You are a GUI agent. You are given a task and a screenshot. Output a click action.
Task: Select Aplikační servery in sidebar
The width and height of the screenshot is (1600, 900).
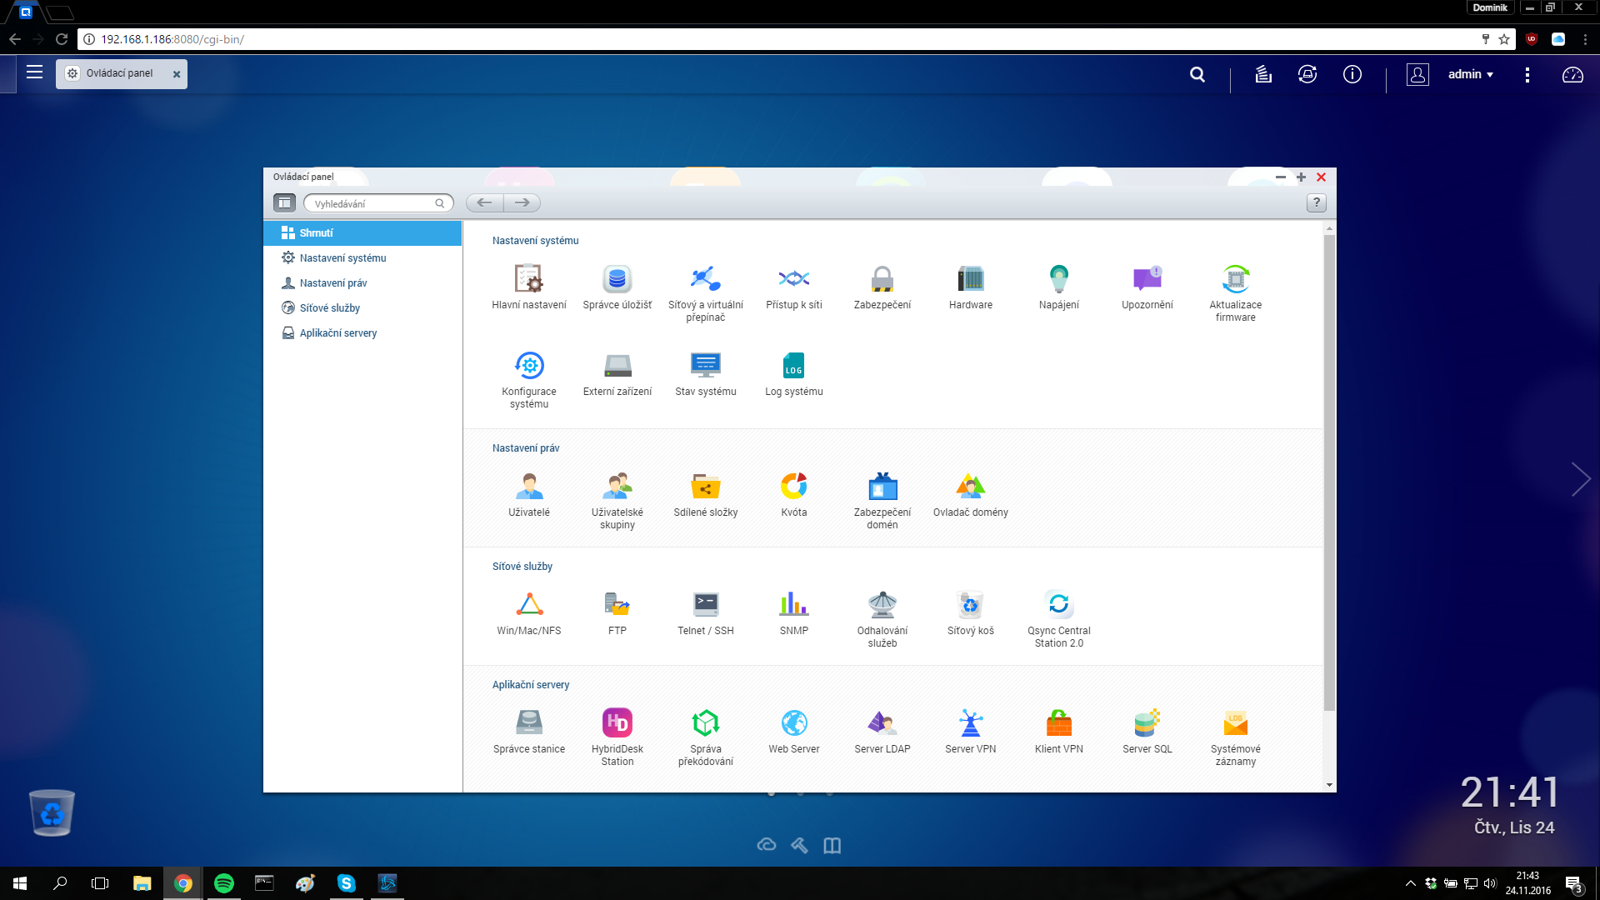tap(337, 333)
